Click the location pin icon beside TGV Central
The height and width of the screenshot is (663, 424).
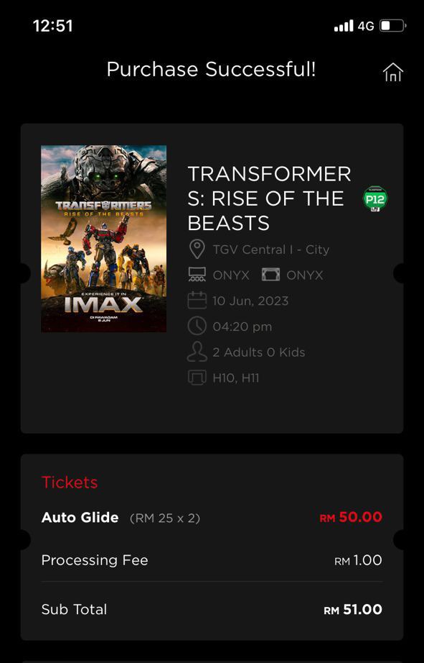pos(196,249)
